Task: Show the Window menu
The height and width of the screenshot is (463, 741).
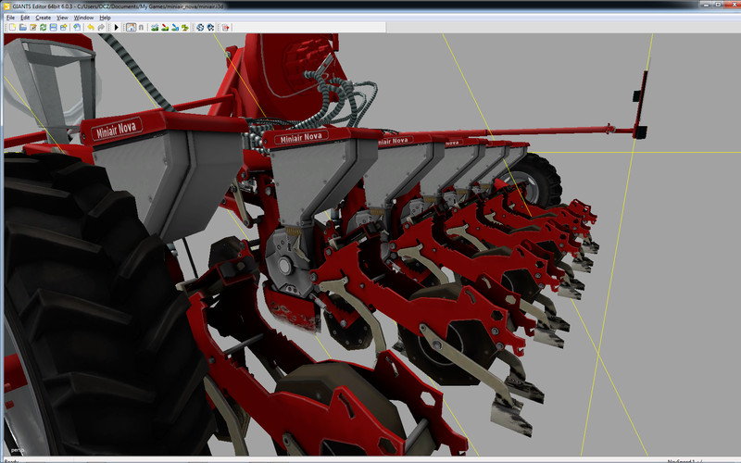Action: coord(83,18)
